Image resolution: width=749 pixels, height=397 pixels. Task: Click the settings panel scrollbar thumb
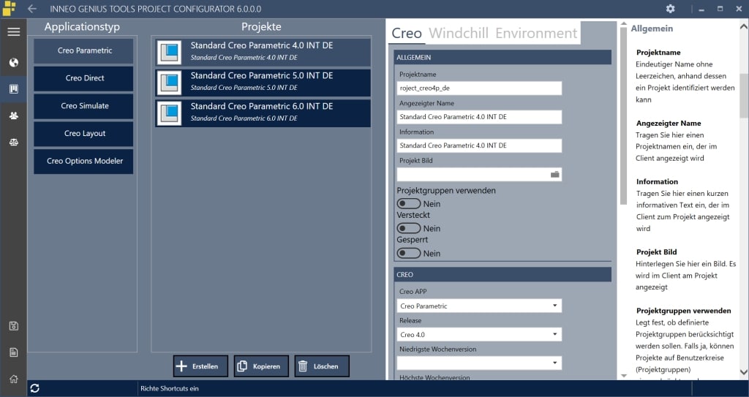coord(623,117)
